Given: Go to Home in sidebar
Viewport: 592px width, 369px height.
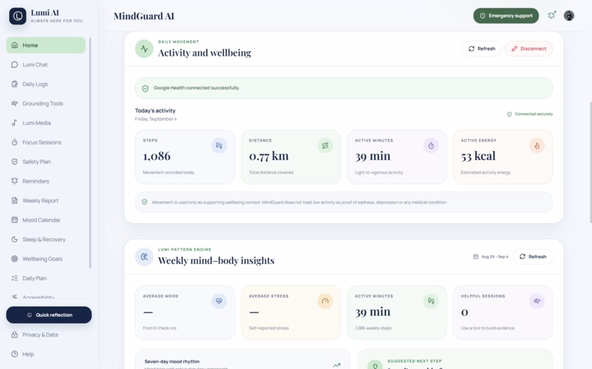Looking at the screenshot, I should tap(46, 45).
